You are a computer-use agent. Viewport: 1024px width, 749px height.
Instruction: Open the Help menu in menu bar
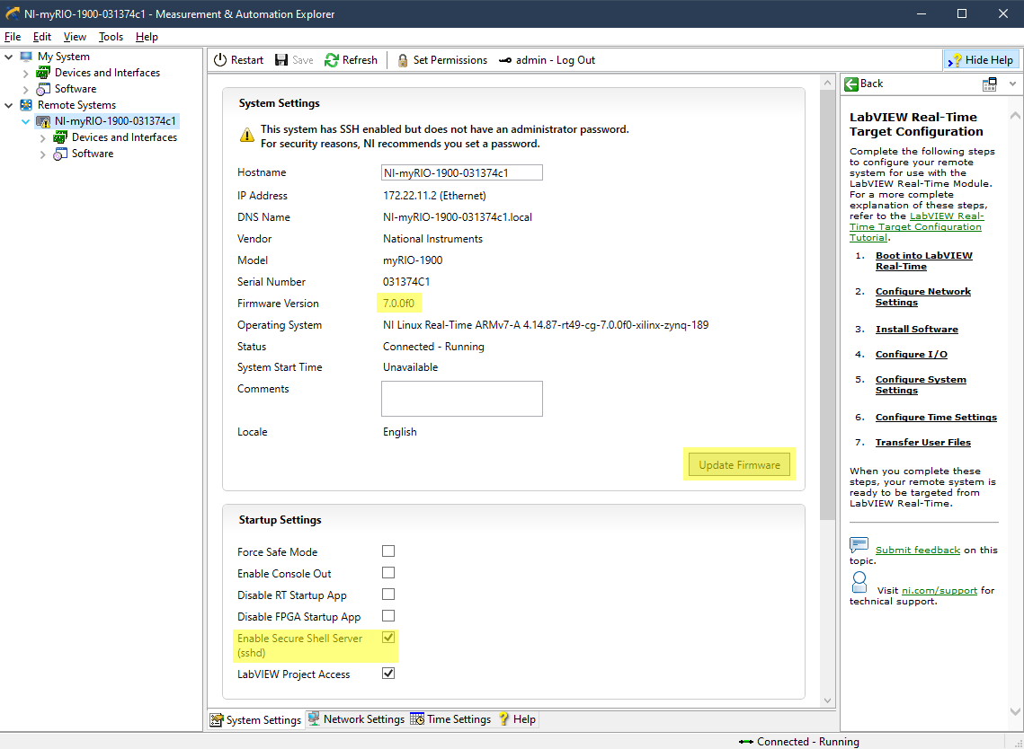[147, 37]
